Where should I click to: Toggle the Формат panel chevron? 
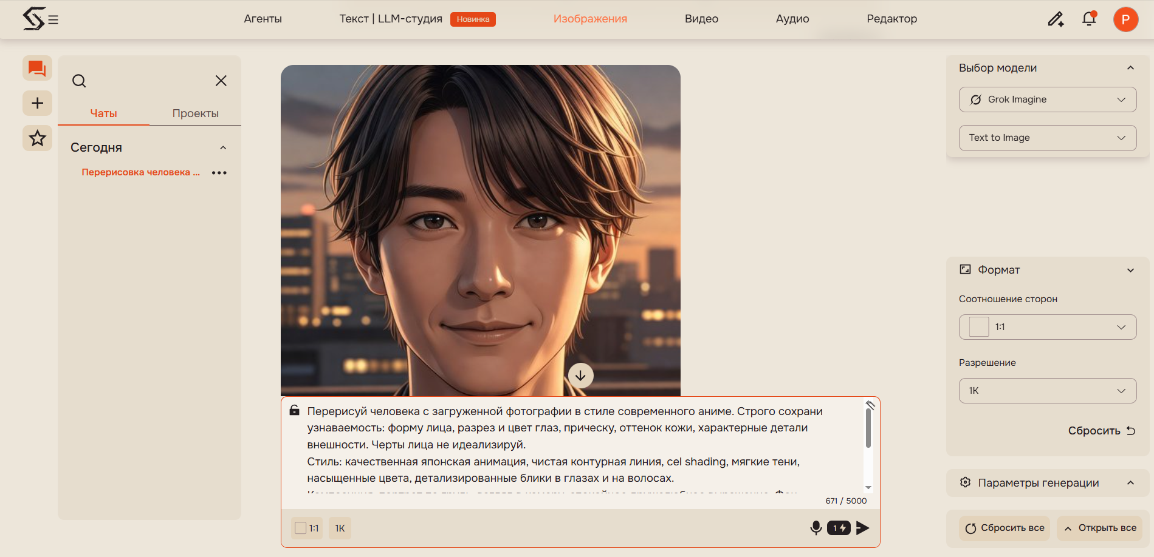[1130, 270]
